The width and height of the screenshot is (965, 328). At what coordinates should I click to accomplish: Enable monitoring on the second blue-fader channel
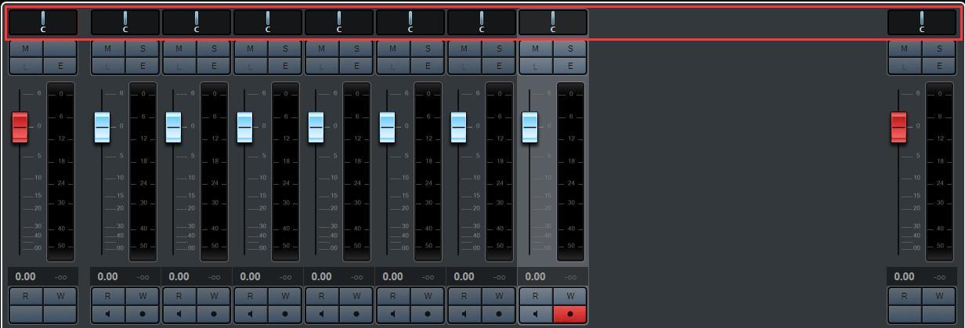179,315
